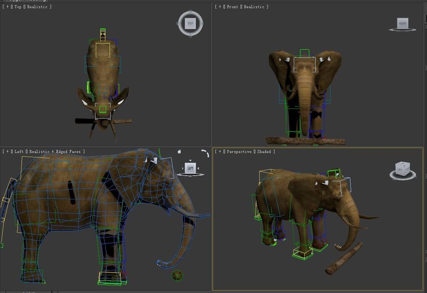Click the ViewCube in the Perspective viewport
The width and height of the screenshot is (427, 293).
402,168
